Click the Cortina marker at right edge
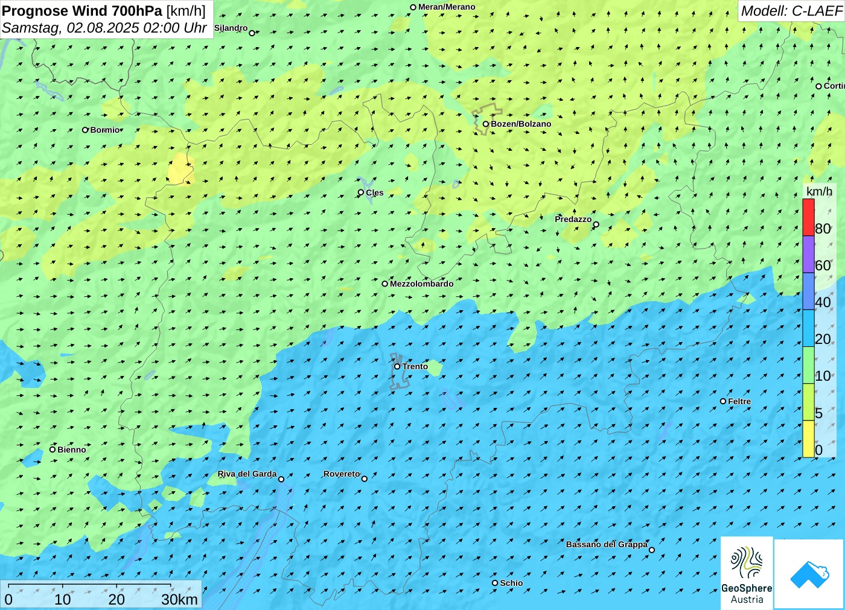Image resolution: width=845 pixels, height=610 pixels. coord(818,86)
